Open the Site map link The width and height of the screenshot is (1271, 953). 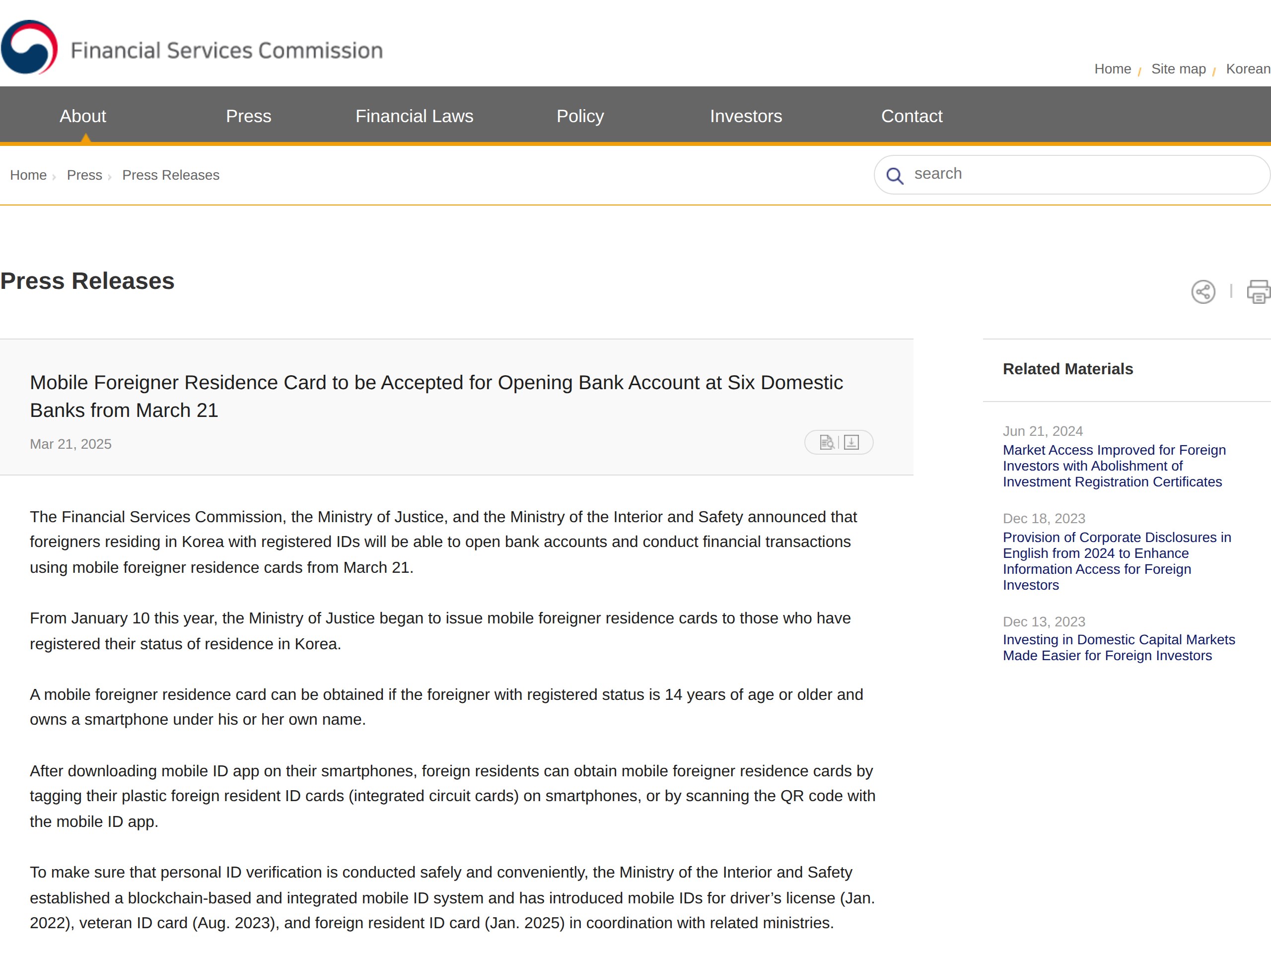1179,69
